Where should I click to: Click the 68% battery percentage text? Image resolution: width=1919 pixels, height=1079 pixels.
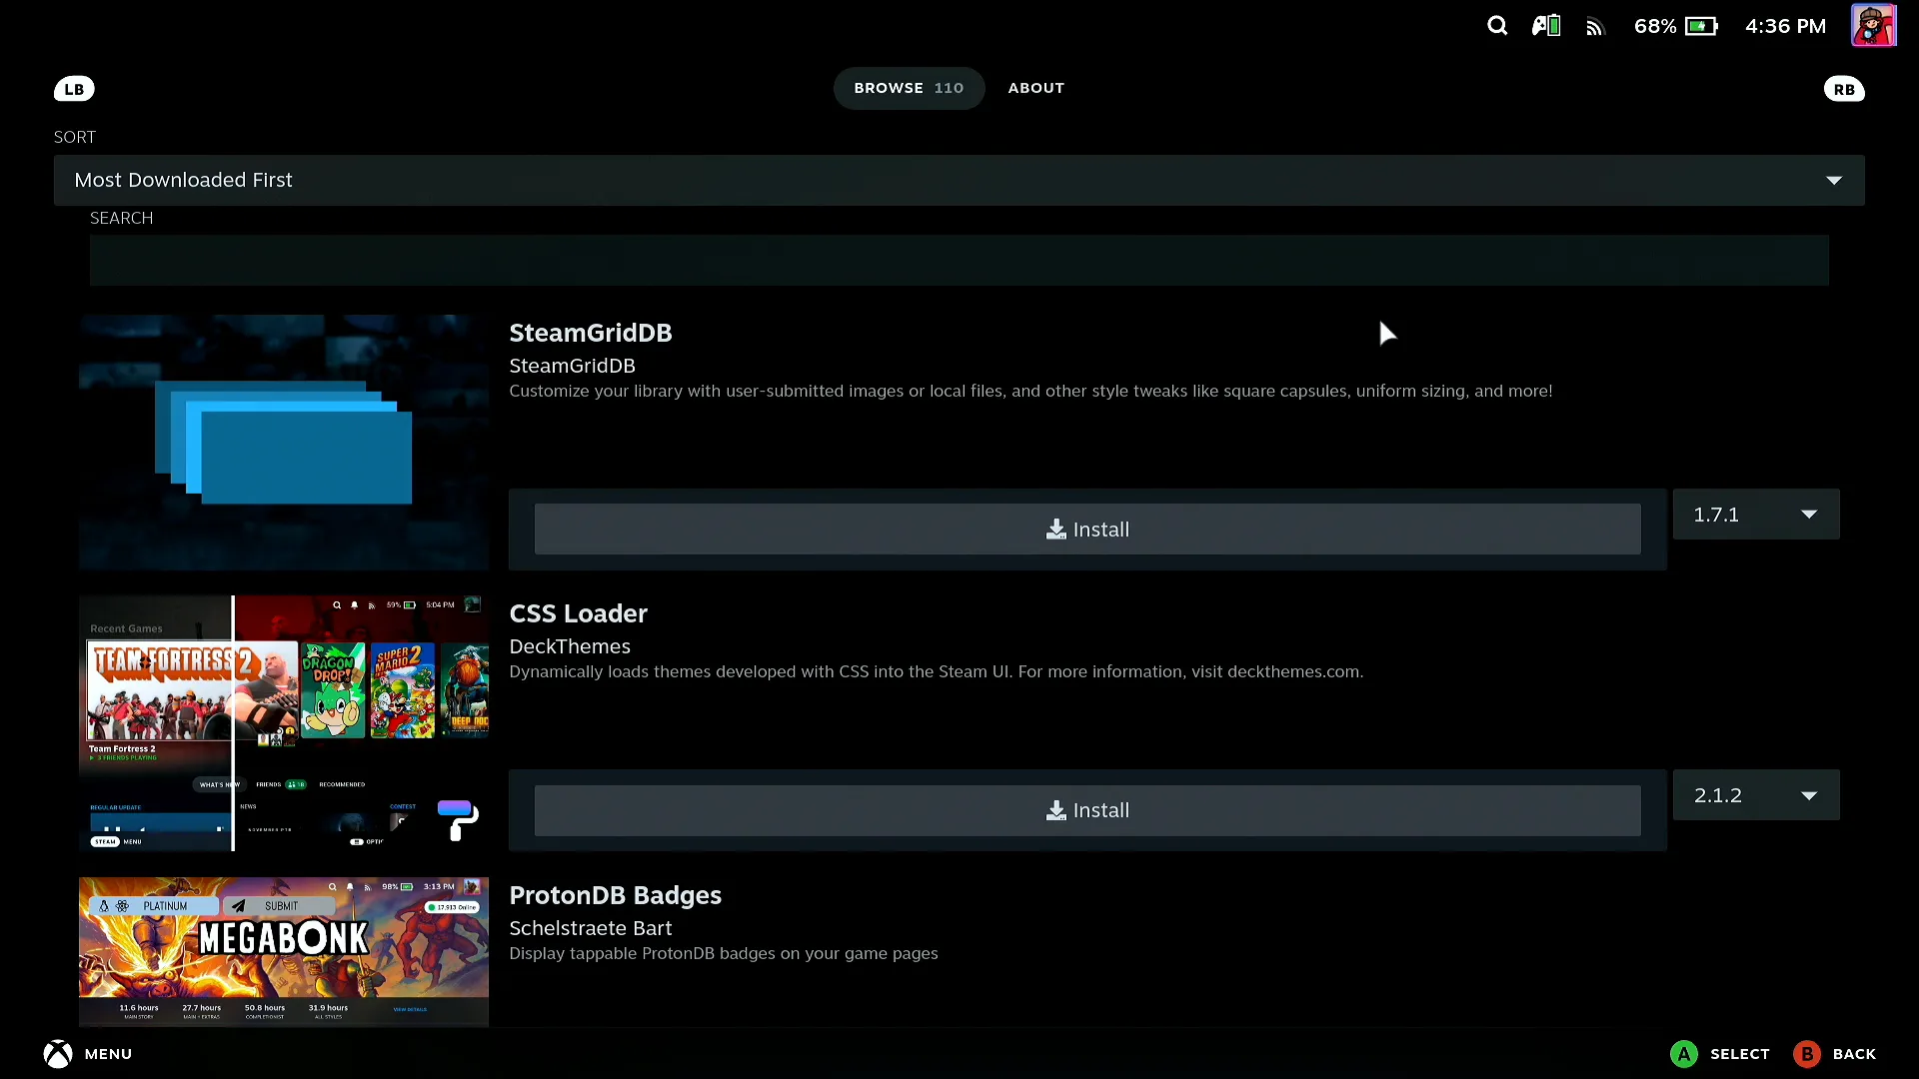1655,26
